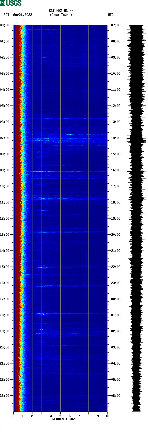Viewport: 148px width, 433px height.
Task: Click the 'PDT' timezone label
Action: tap(6, 15)
